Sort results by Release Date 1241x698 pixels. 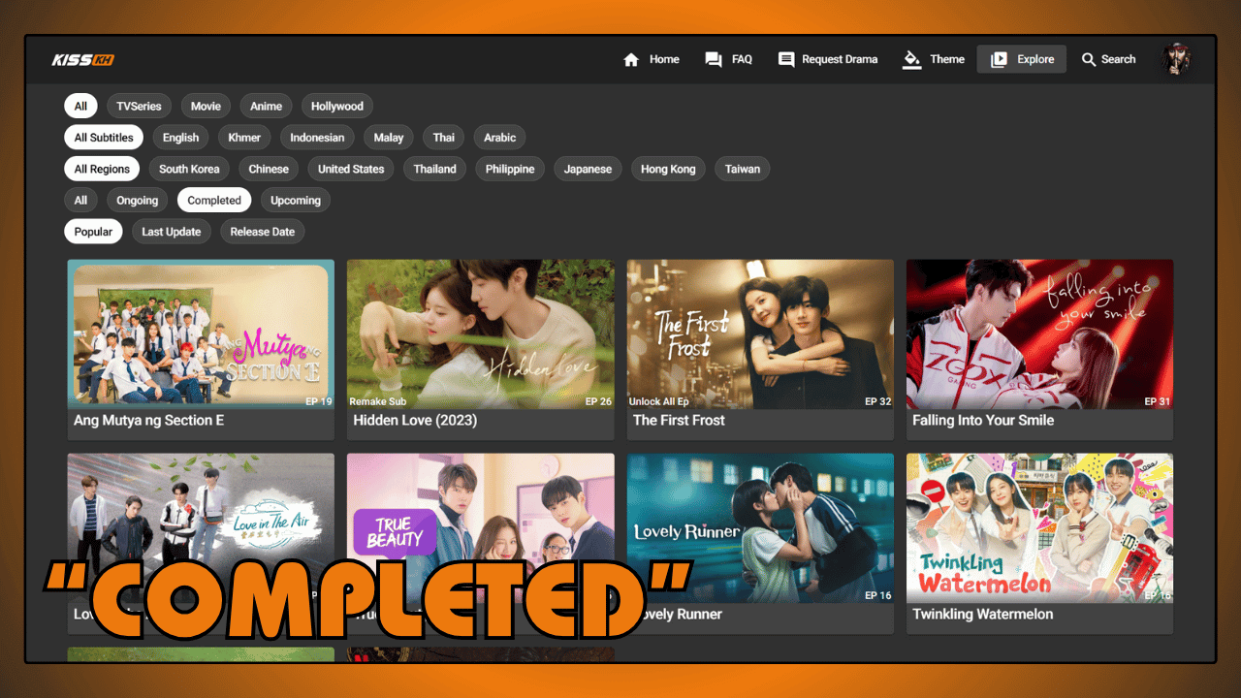pos(262,231)
